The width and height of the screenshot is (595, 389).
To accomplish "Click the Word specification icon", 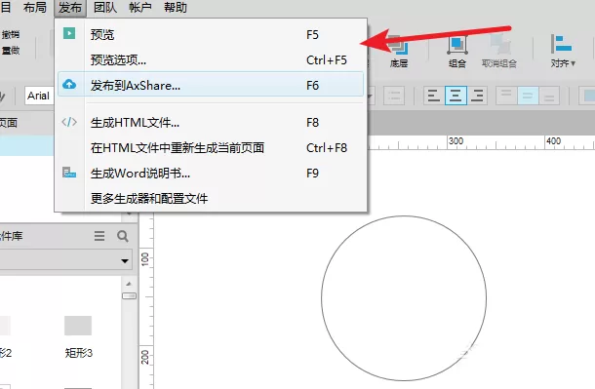I will (x=69, y=173).
